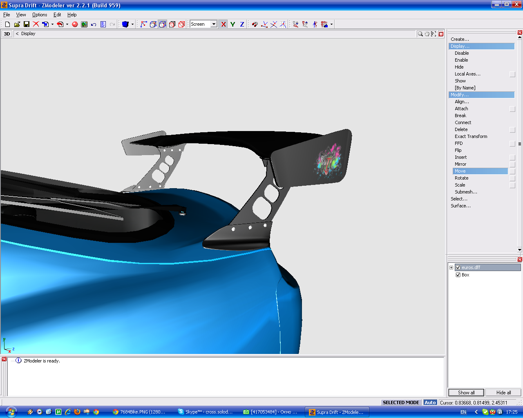Open the Options menu
Image resolution: width=523 pixels, height=418 pixels.
pos(40,15)
